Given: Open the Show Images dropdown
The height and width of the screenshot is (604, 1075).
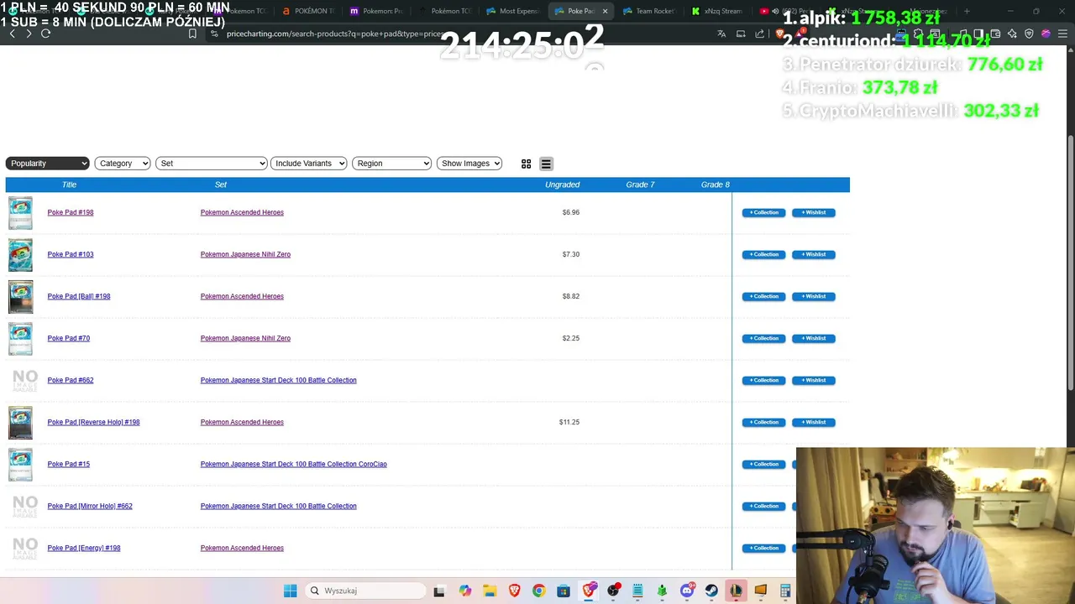Looking at the screenshot, I should [470, 164].
